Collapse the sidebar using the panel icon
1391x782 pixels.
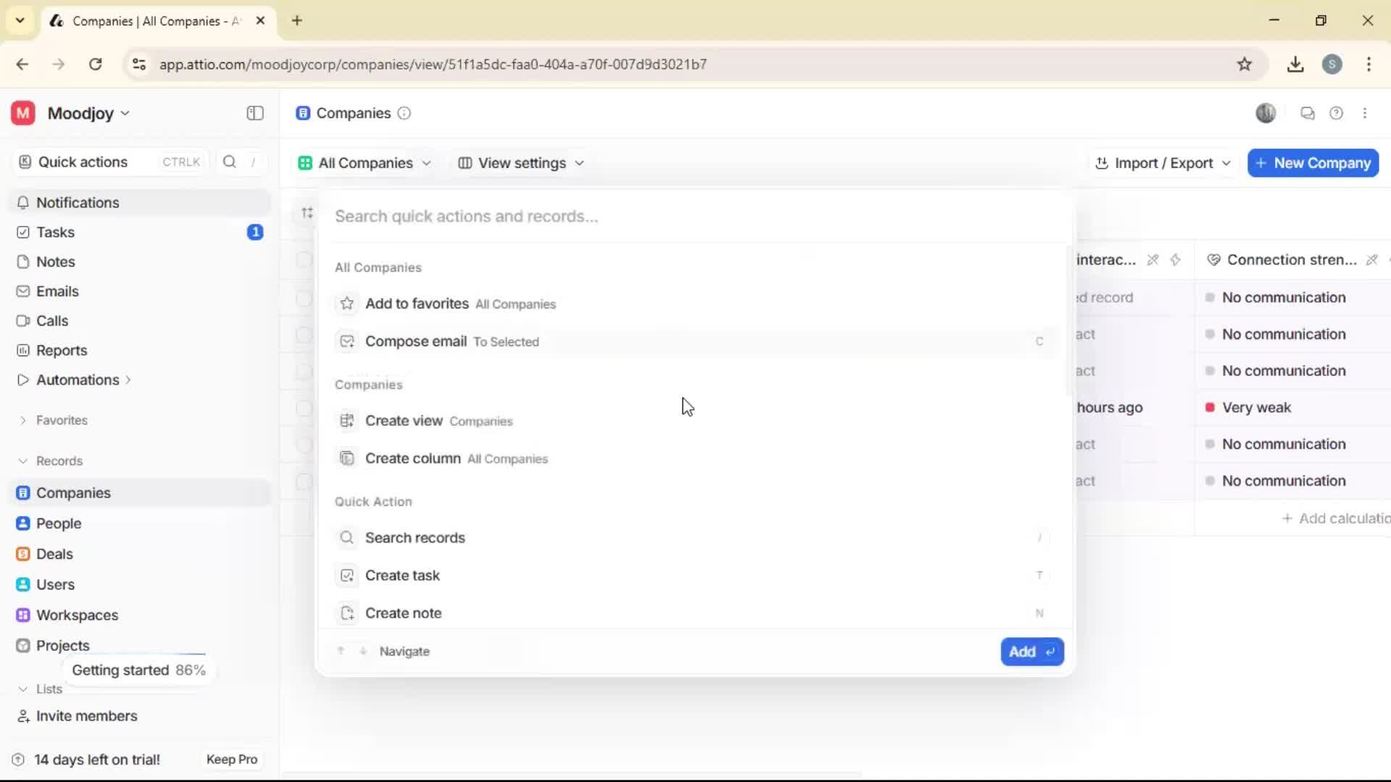(x=254, y=113)
